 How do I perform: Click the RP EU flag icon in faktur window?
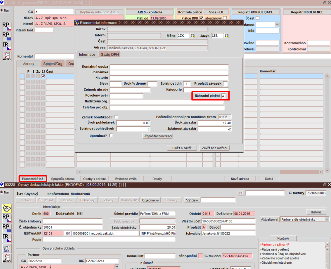tap(7, 228)
